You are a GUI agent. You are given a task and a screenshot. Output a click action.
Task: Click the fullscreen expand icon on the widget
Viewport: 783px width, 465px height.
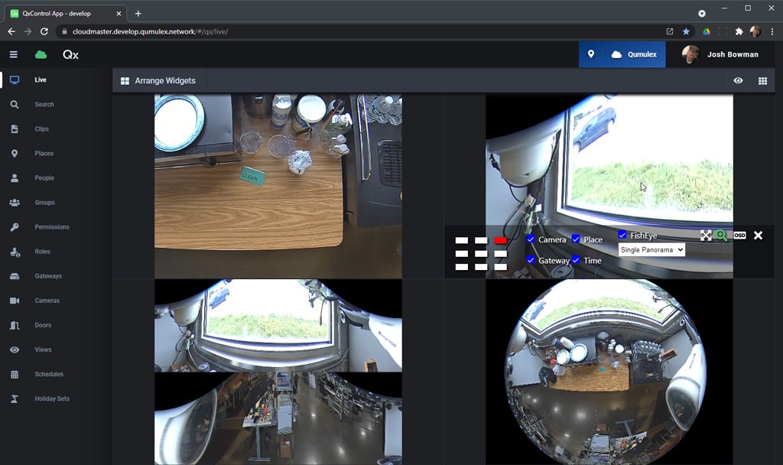click(x=707, y=235)
